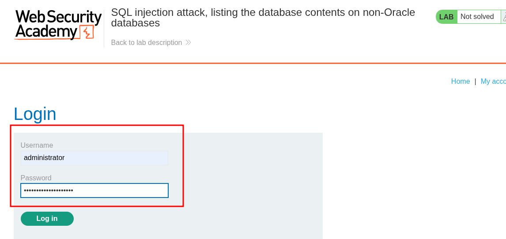Click the word Academy in the logo
Screen dimensions: 506x239
click(46, 32)
